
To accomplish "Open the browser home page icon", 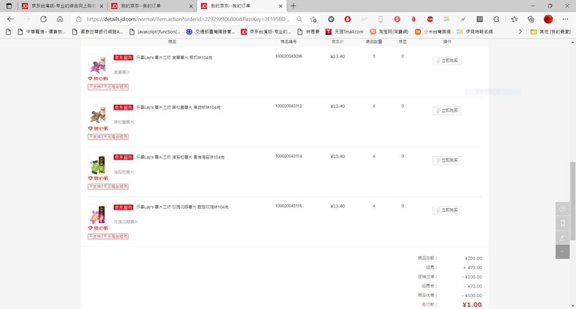I will click(60, 19).
